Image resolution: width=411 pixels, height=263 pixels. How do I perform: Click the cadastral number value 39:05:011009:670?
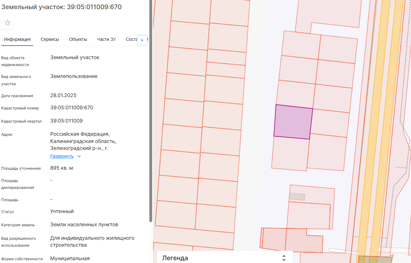[x=72, y=108]
